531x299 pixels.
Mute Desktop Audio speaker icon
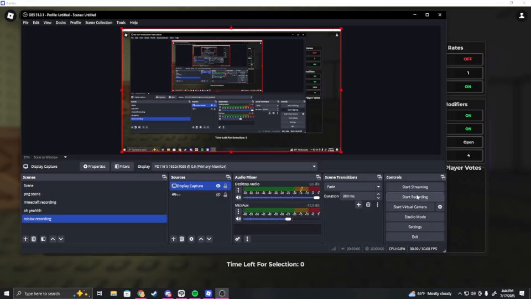[238, 198]
